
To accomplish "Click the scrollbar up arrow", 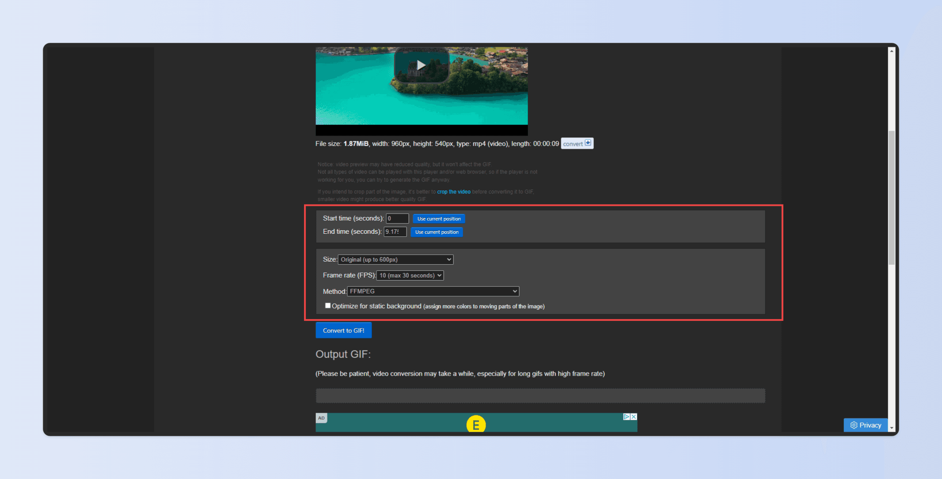I will 892,51.
